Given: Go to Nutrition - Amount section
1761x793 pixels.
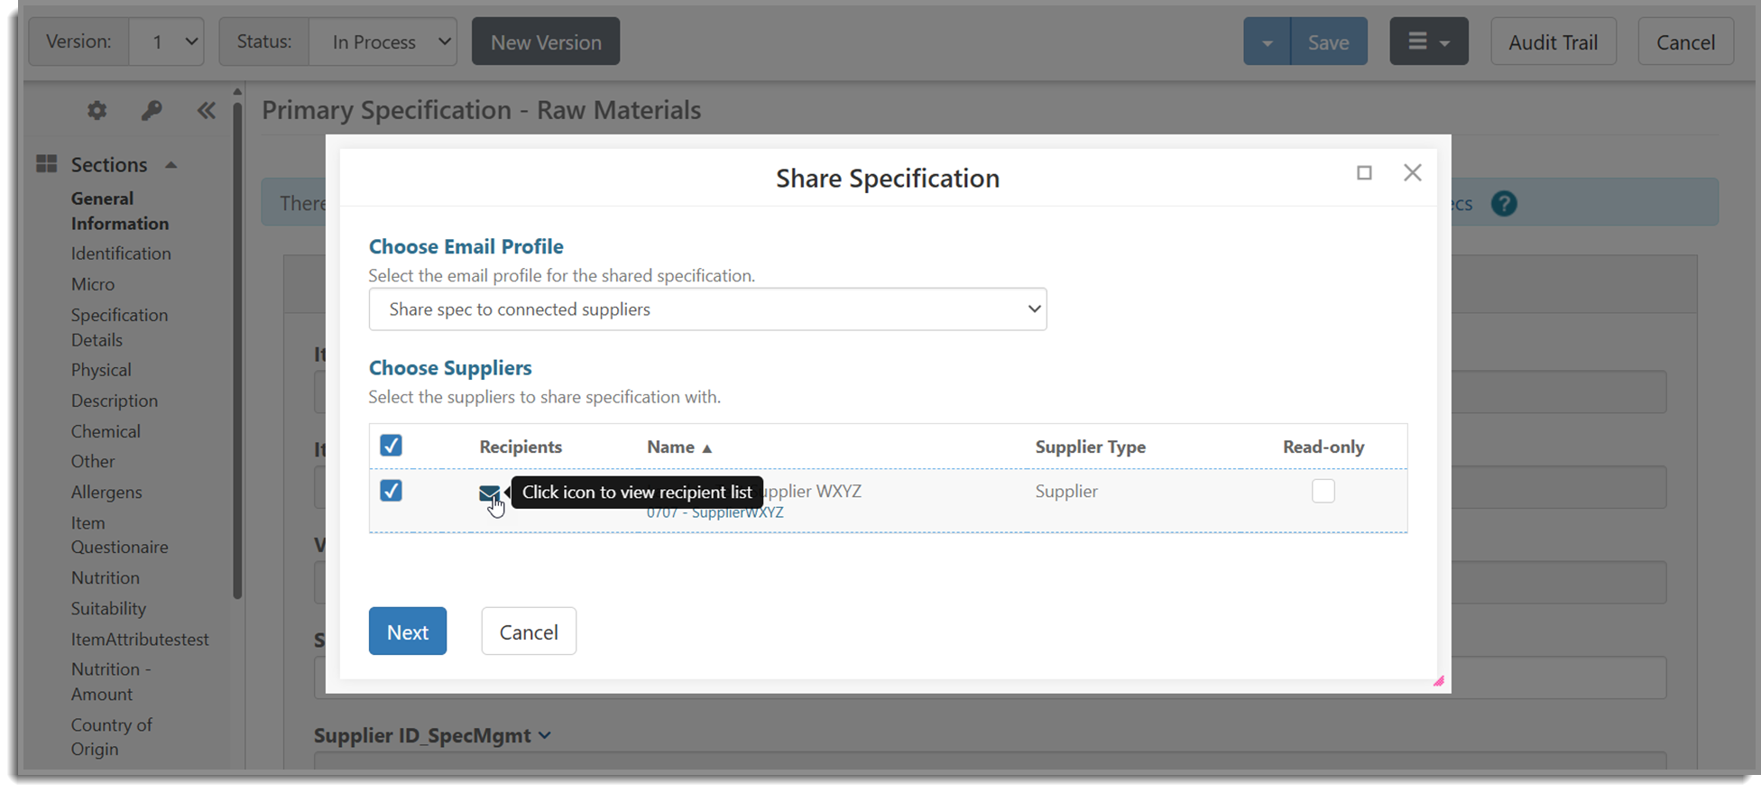Looking at the screenshot, I should pyautogui.click(x=111, y=681).
